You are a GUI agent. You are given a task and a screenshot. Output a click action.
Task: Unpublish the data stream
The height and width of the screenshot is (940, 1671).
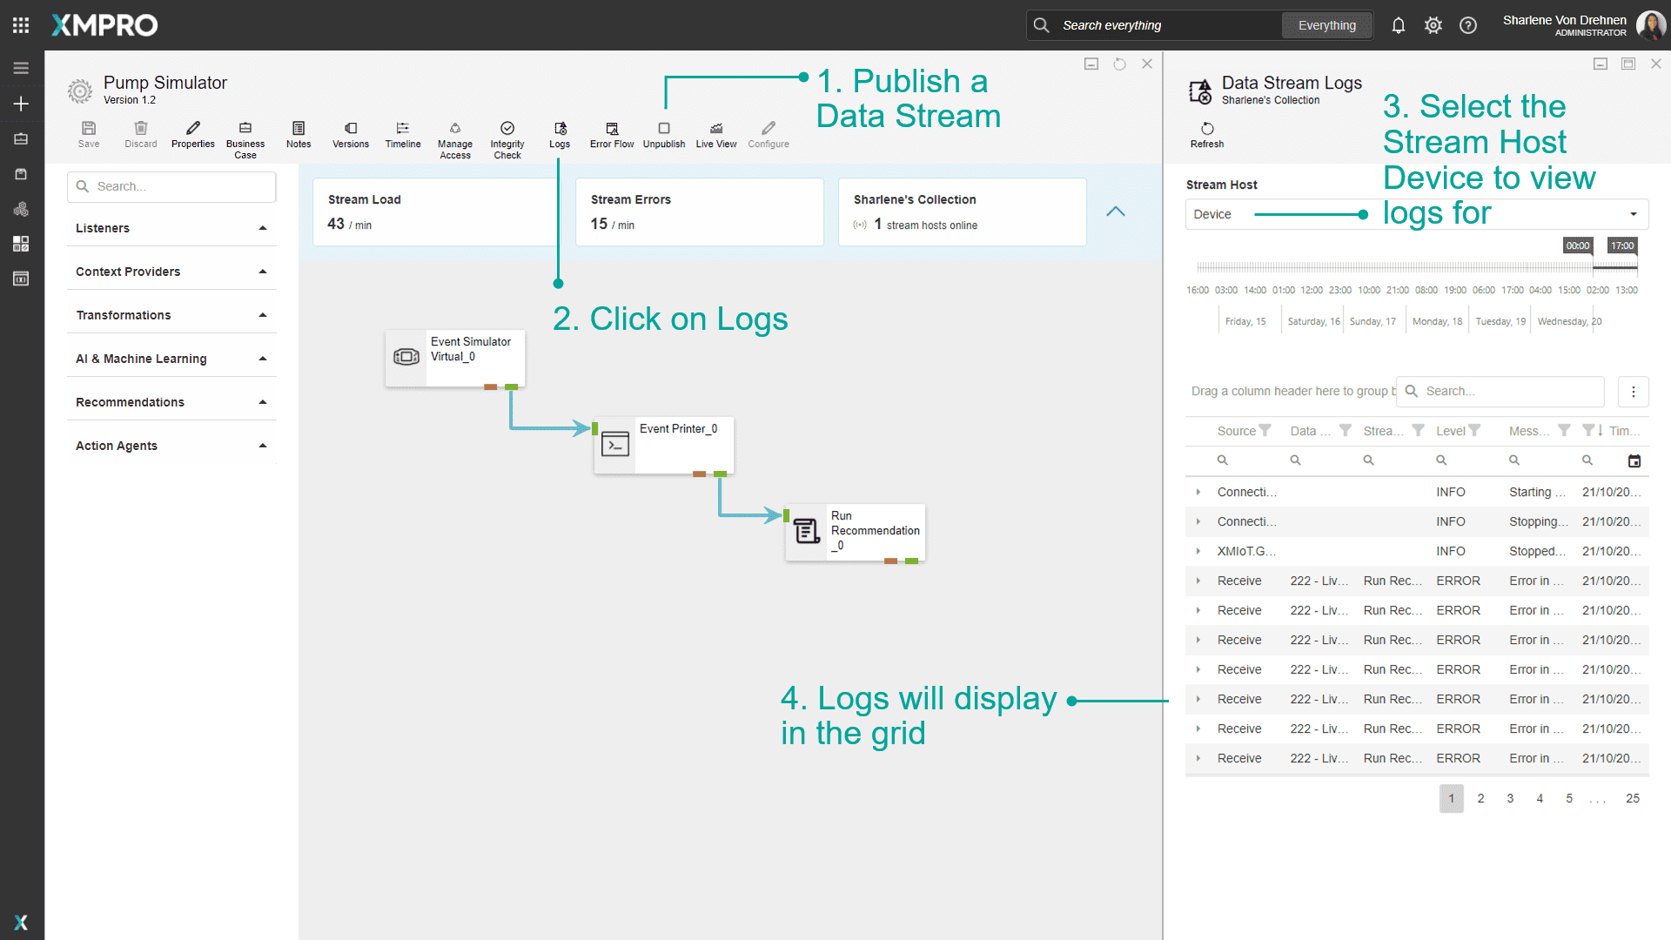[x=664, y=135]
